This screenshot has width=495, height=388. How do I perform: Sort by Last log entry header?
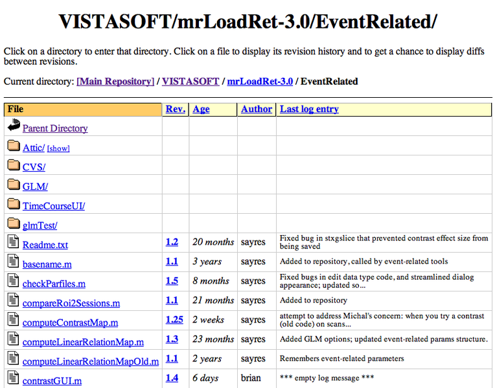309,109
